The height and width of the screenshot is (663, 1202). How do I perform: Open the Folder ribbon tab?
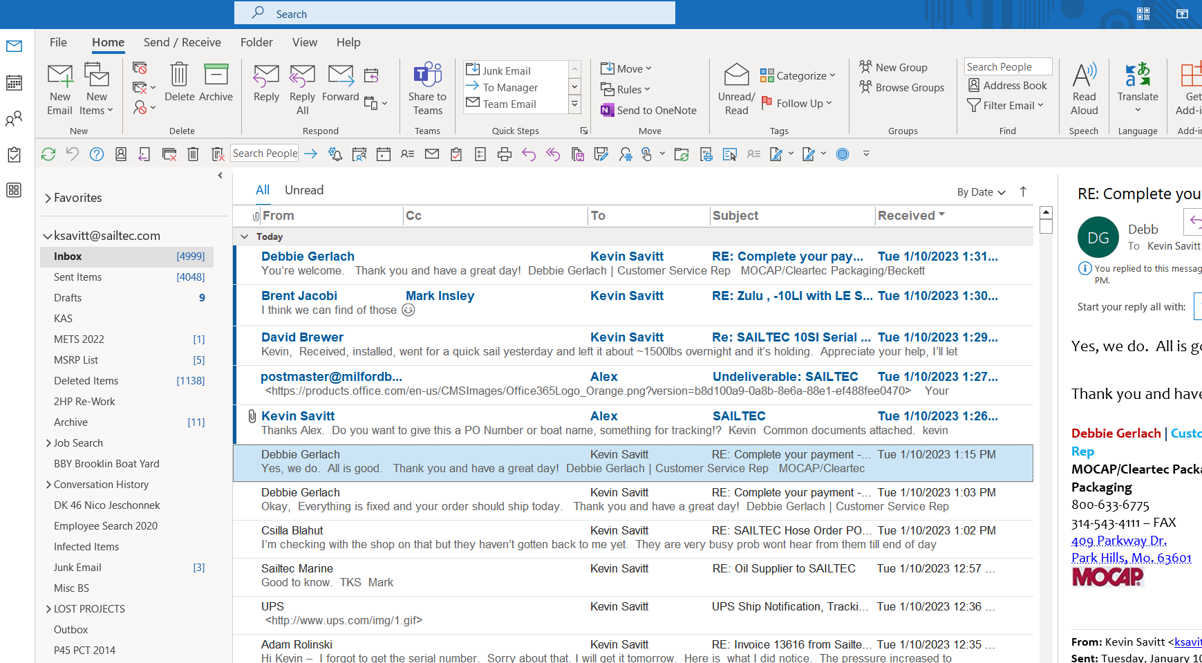click(x=256, y=42)
